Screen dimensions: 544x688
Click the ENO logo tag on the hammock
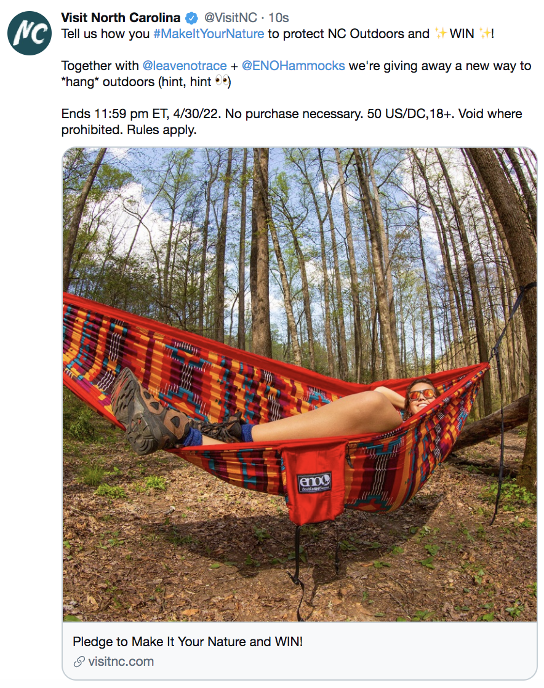point(314,482)
